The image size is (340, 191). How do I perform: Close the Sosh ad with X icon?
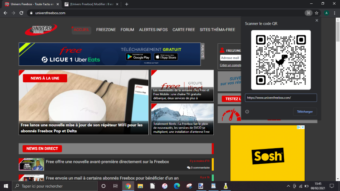pos(303,127)
